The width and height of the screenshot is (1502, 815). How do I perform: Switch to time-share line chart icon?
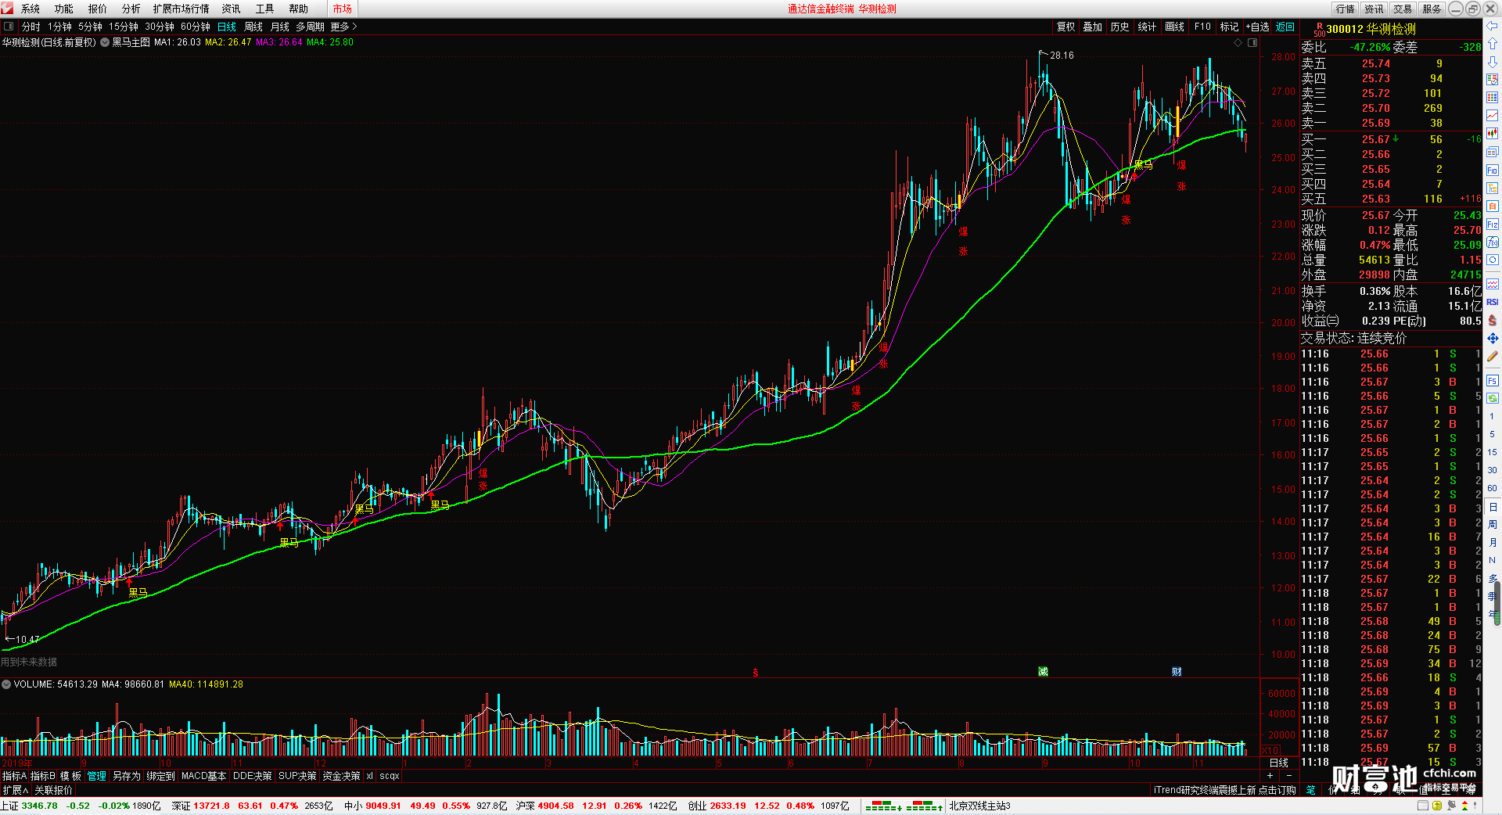click(x=1493, y=116)
